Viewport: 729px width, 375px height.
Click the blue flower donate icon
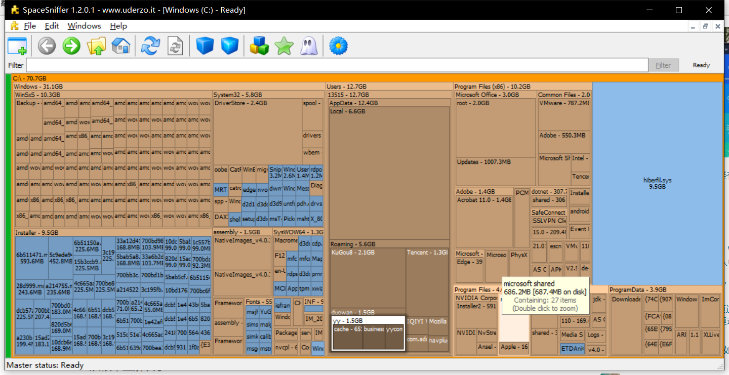338,46
